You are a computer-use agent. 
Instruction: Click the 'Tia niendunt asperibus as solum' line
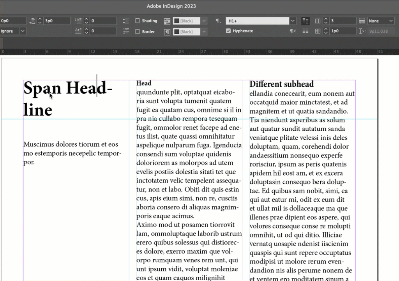click(297, 120)
